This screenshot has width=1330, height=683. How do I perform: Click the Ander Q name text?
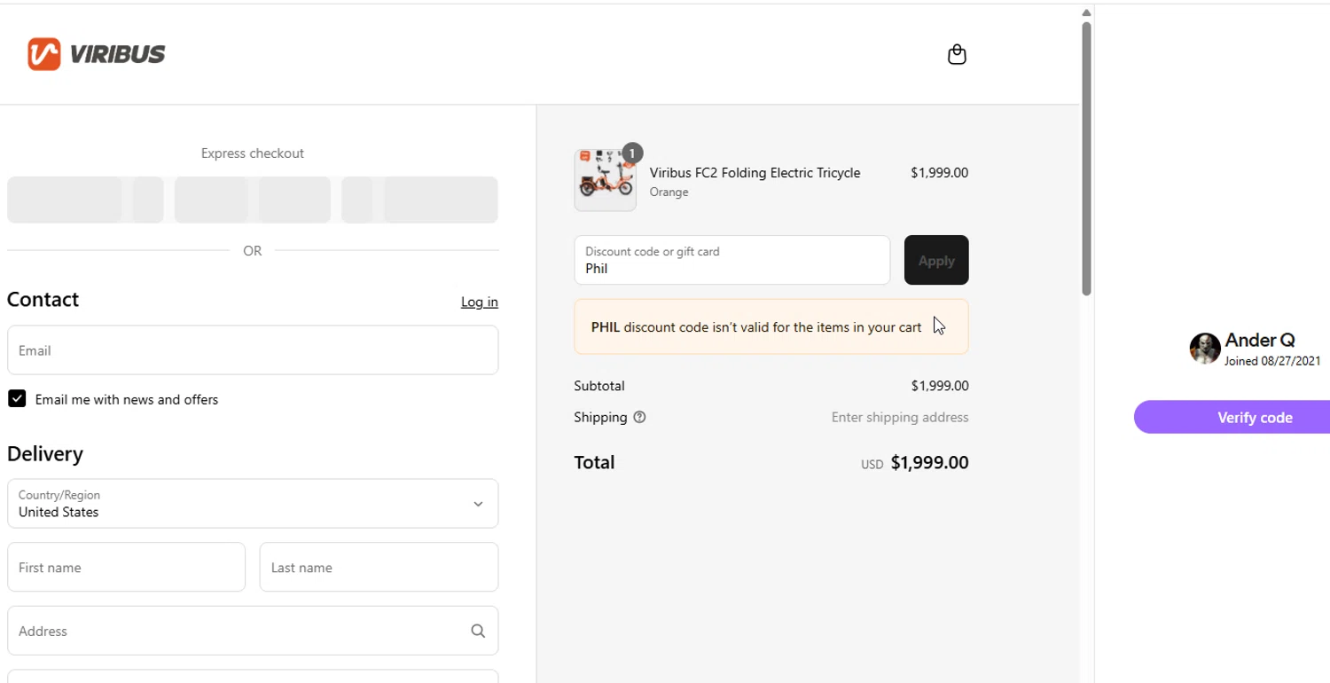pos(1260,341)
